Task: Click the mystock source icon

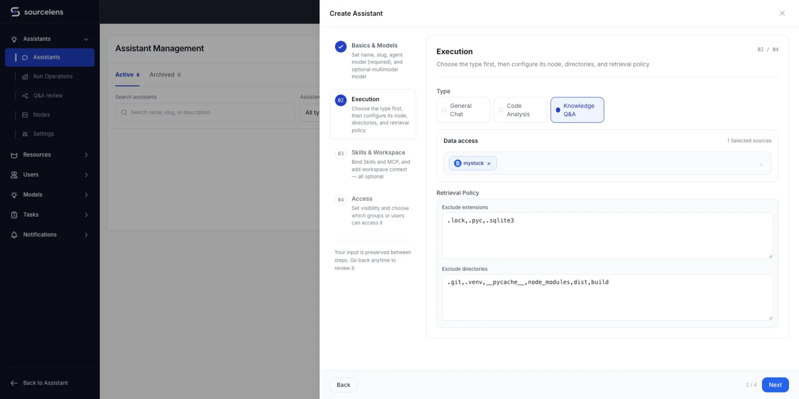Action: point(457,163)
